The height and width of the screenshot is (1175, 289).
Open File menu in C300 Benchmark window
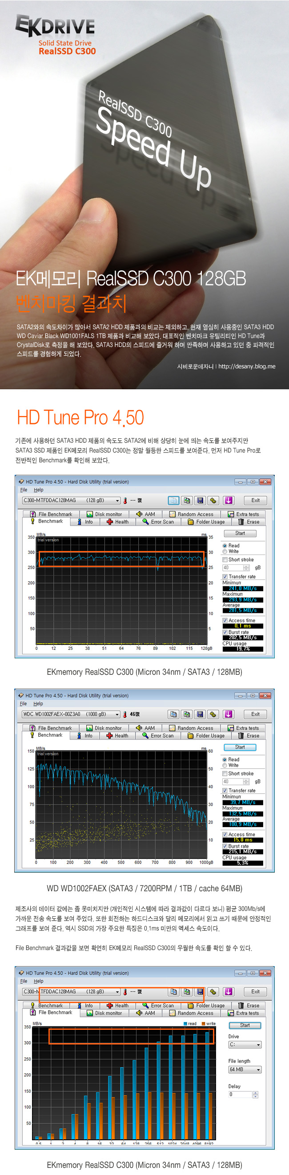(24, 490)
